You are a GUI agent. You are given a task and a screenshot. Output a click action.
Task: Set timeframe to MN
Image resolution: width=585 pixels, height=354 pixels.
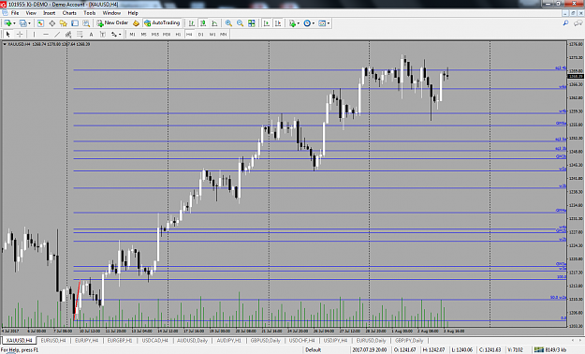coord(223,35)
